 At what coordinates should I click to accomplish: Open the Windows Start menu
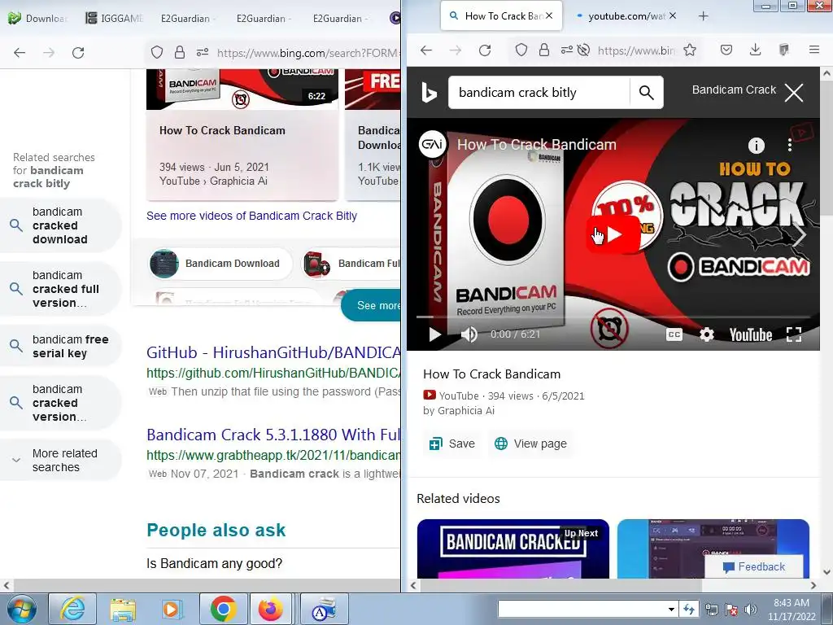[21, 609]
